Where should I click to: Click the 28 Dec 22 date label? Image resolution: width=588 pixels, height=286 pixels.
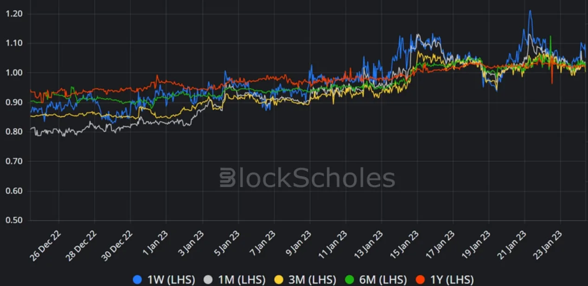point(82,245)
